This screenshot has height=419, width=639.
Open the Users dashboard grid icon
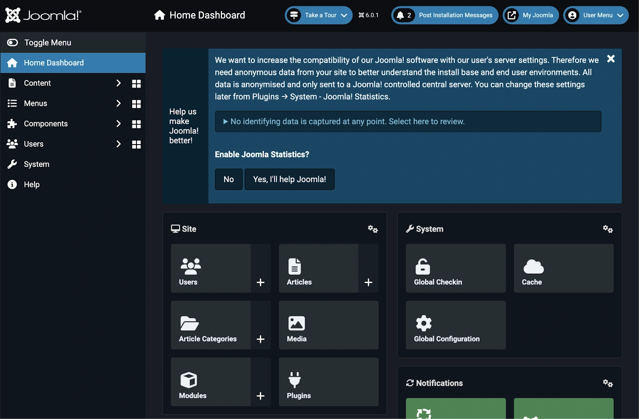[x=136, y=144]
